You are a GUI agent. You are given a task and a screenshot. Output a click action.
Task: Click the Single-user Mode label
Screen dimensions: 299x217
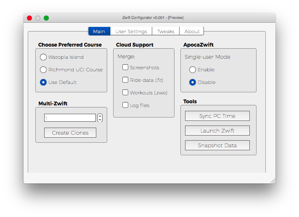pyautogui.click(x=207, y=57)
